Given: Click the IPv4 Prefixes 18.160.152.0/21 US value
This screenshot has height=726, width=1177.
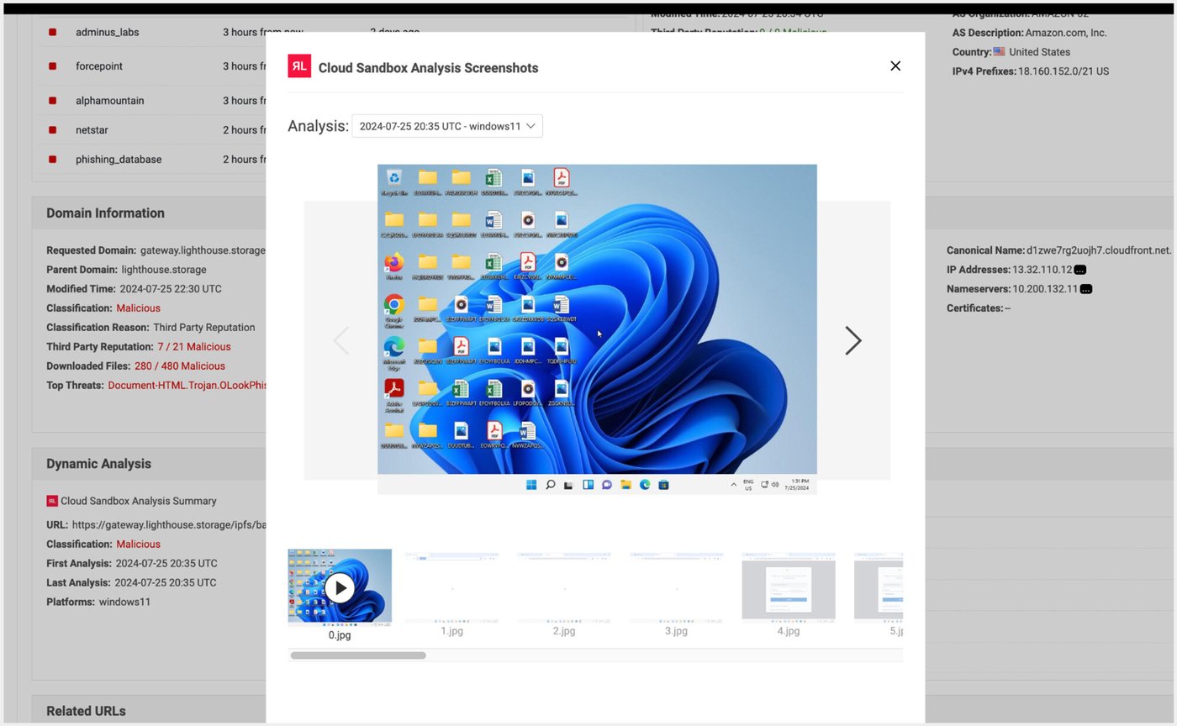Looking at the screenshot, I should [1064, 71].
